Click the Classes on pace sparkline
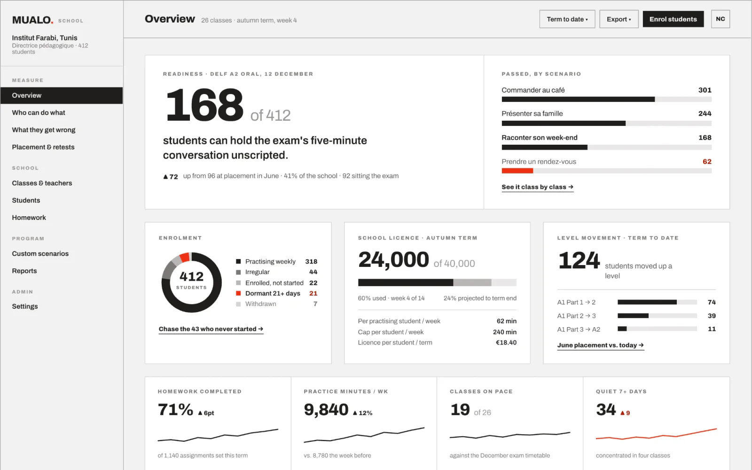Viewport: 752px width, 470px height. (510, 436)
